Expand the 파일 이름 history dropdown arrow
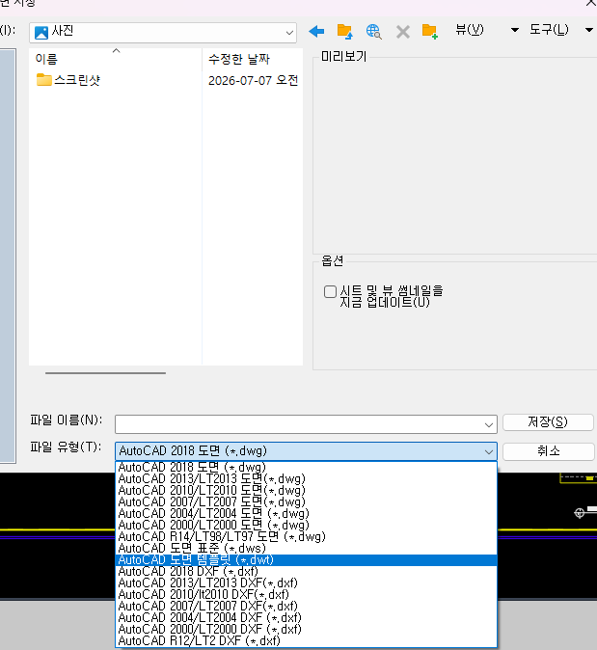The height and width of the screenshot is (650, 597). coord(489,424)
